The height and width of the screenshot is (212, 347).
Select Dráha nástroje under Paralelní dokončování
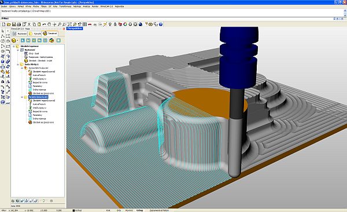(39, 119)
